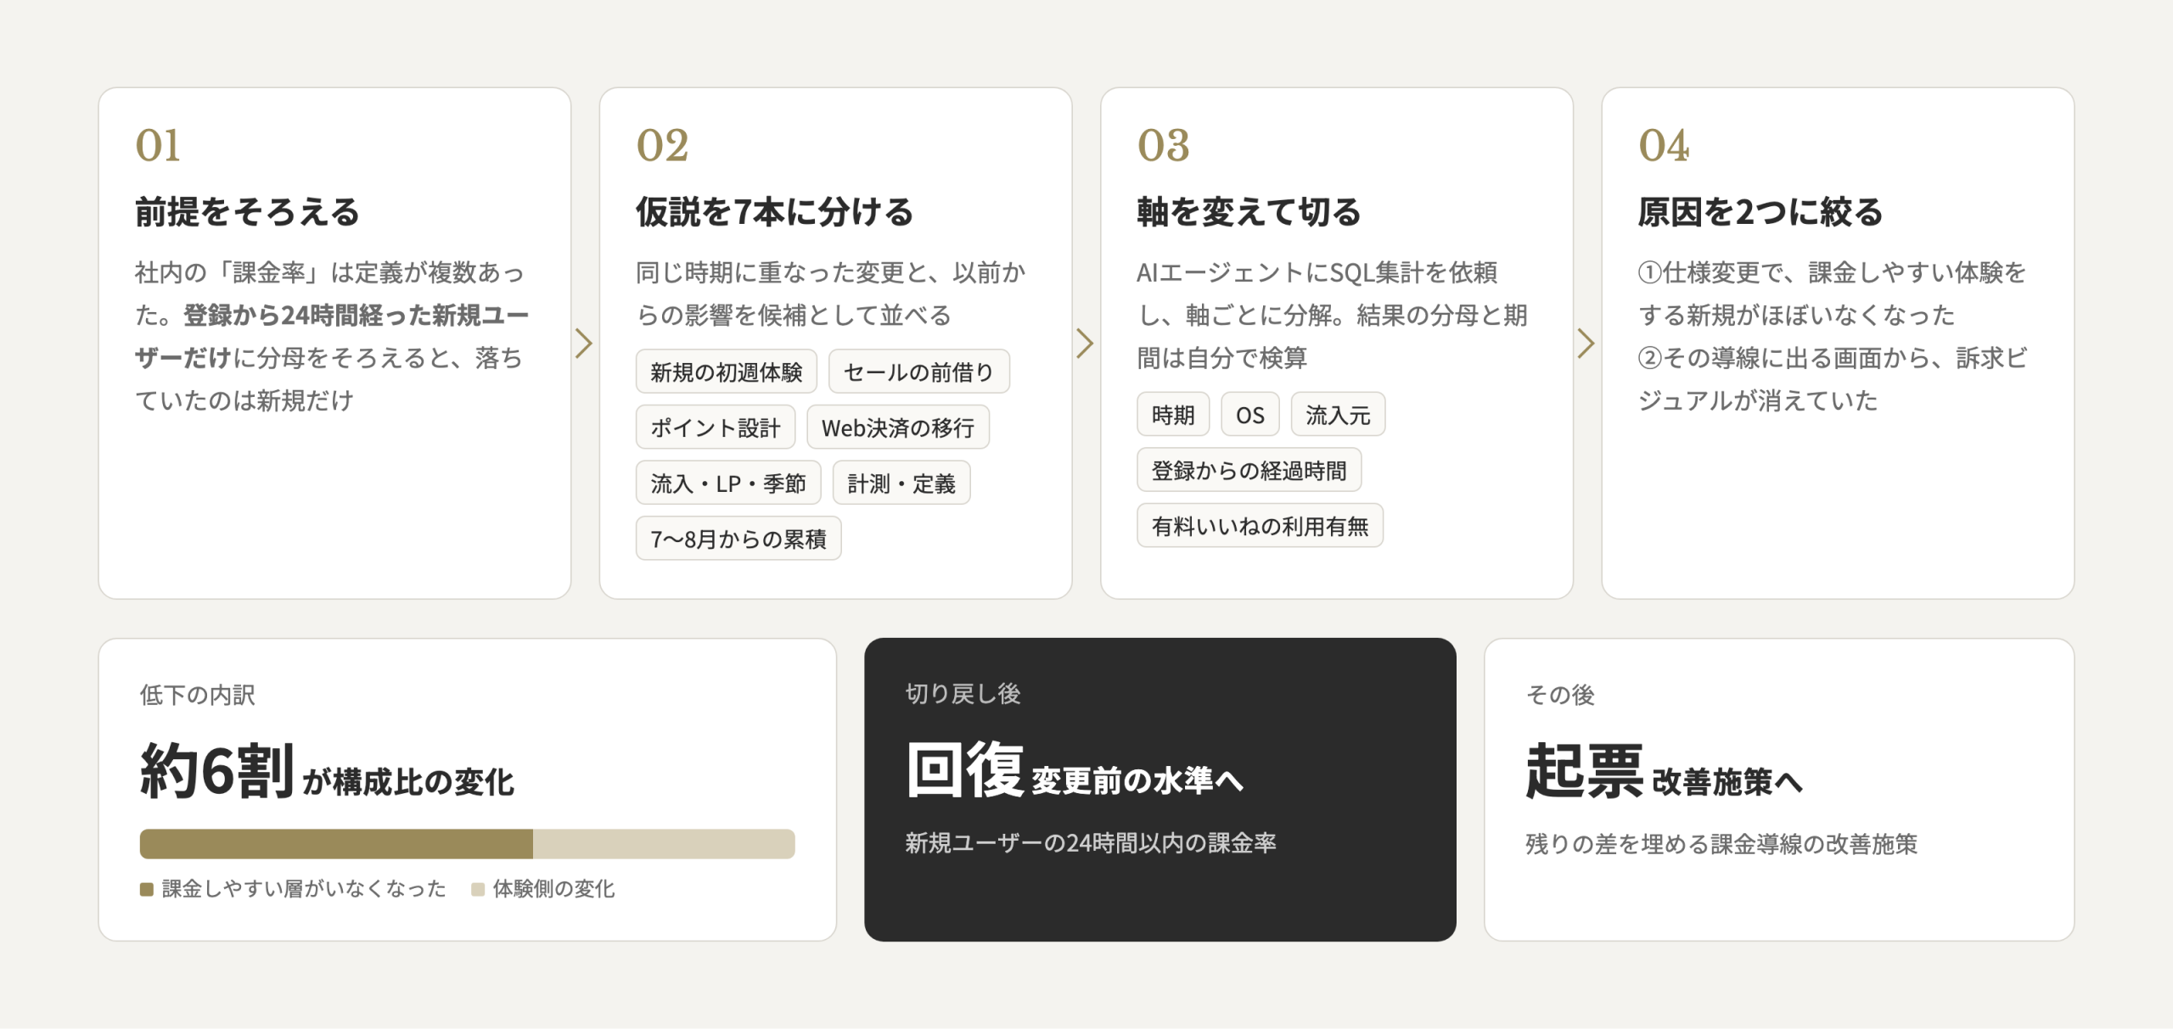Click the line starting ①仕様変更で
Image resolution: width=2173 pixels, height=1034 pixels.
[x=1832, y=272]
